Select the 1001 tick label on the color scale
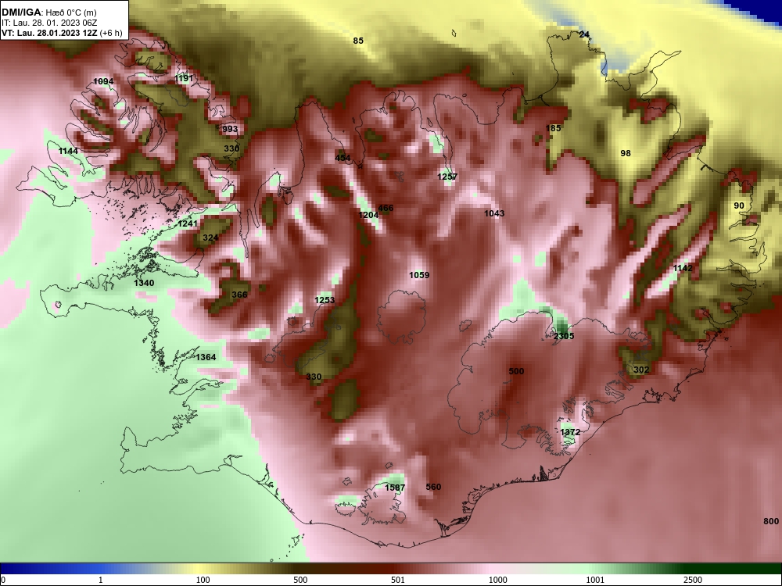This screenshot has width=782, height=586. (x=595, y=580)
